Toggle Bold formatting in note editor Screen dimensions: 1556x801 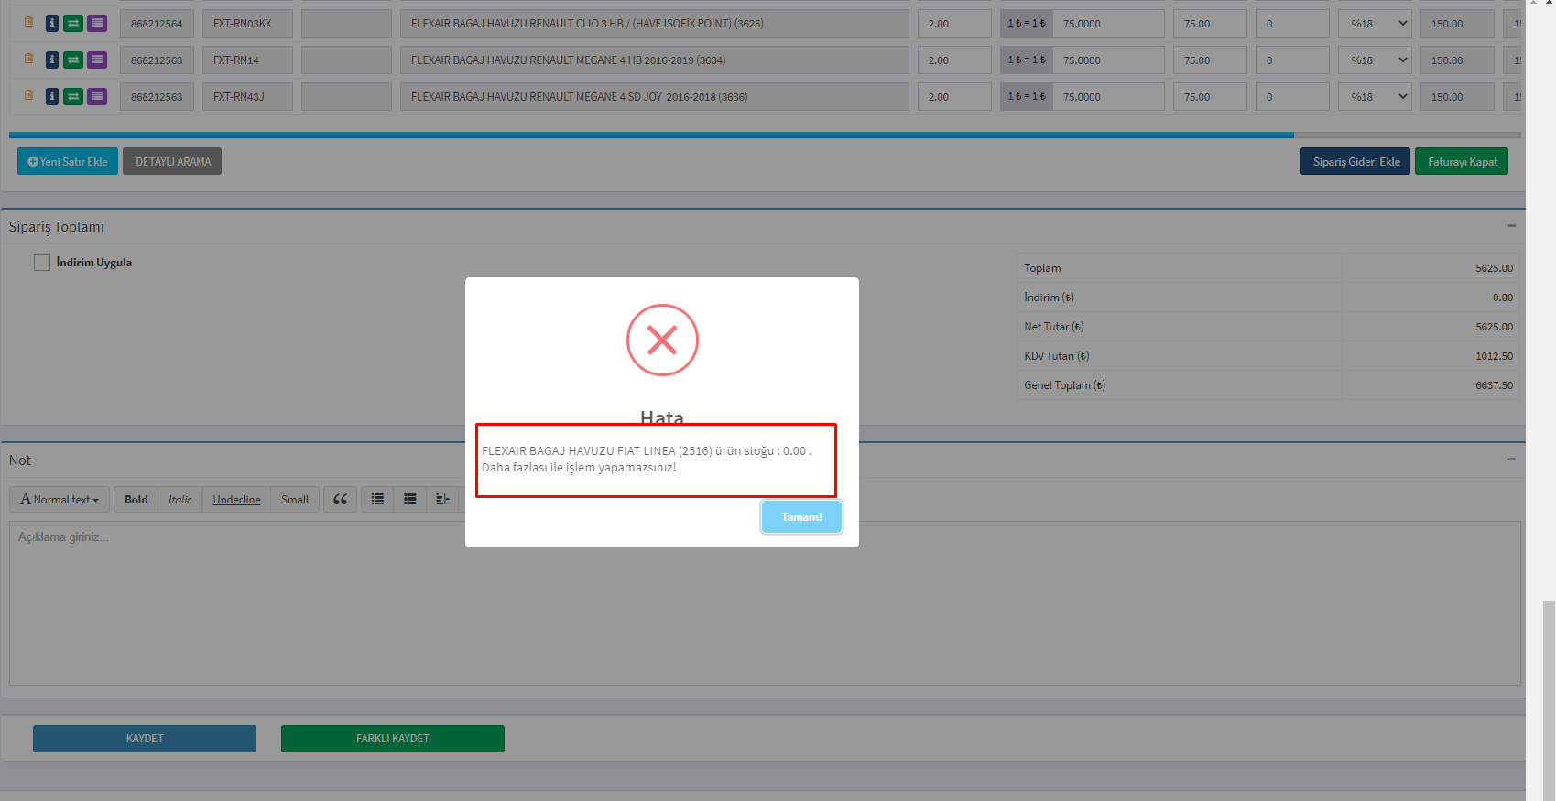point(136,500)
